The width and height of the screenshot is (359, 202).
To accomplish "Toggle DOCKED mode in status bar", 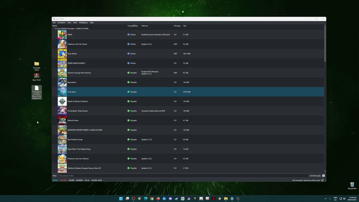I will tap(72, 180).
